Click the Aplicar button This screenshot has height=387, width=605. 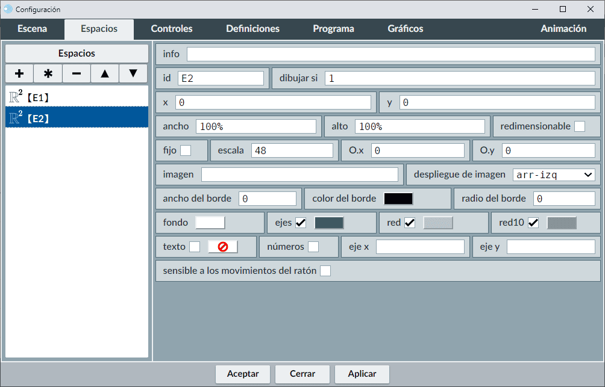[x=362, y=374]
